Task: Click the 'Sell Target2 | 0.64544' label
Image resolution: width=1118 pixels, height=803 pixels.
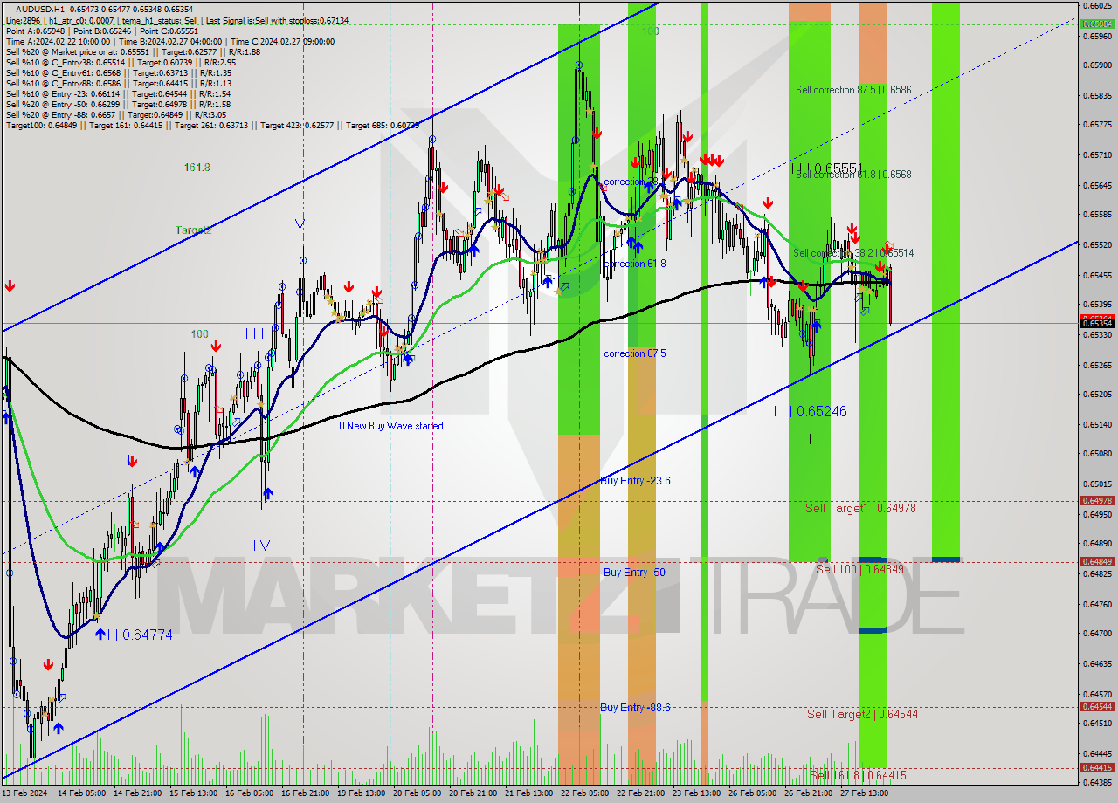Action: [862, 714]
